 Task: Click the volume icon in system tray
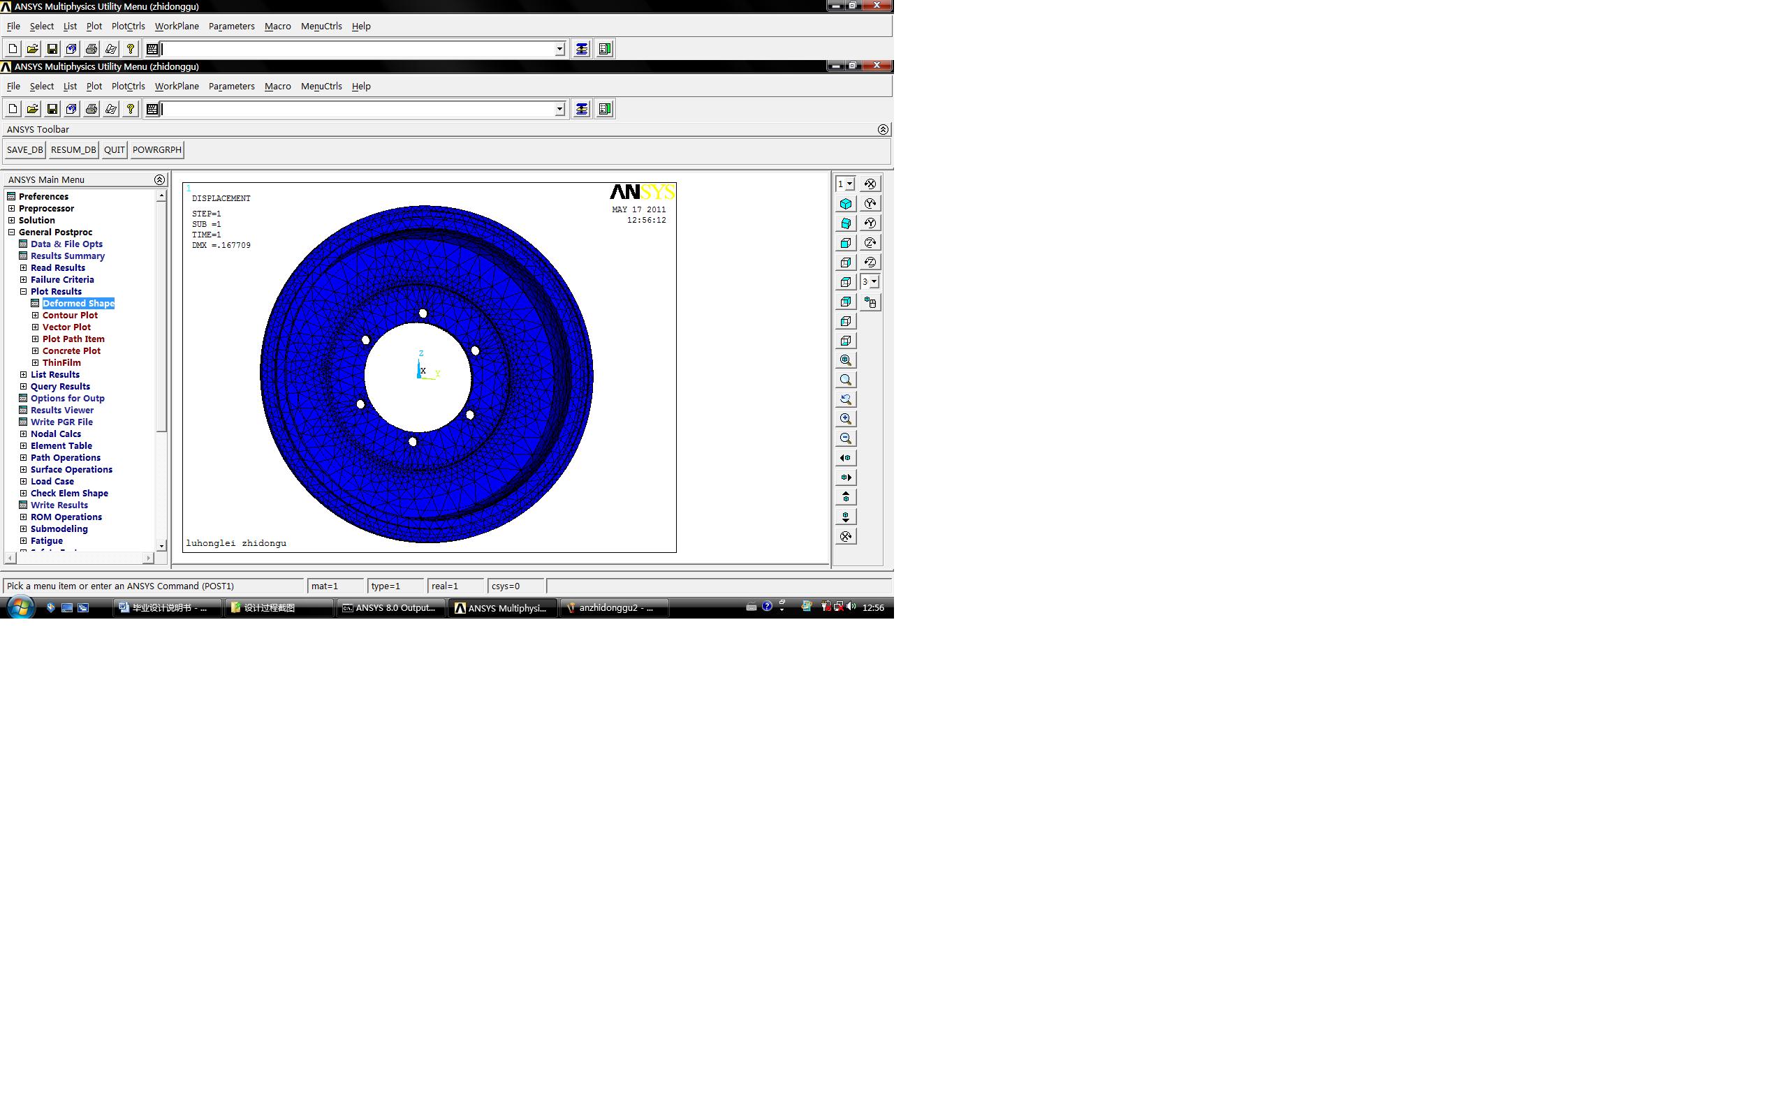[x=851, y=607]
